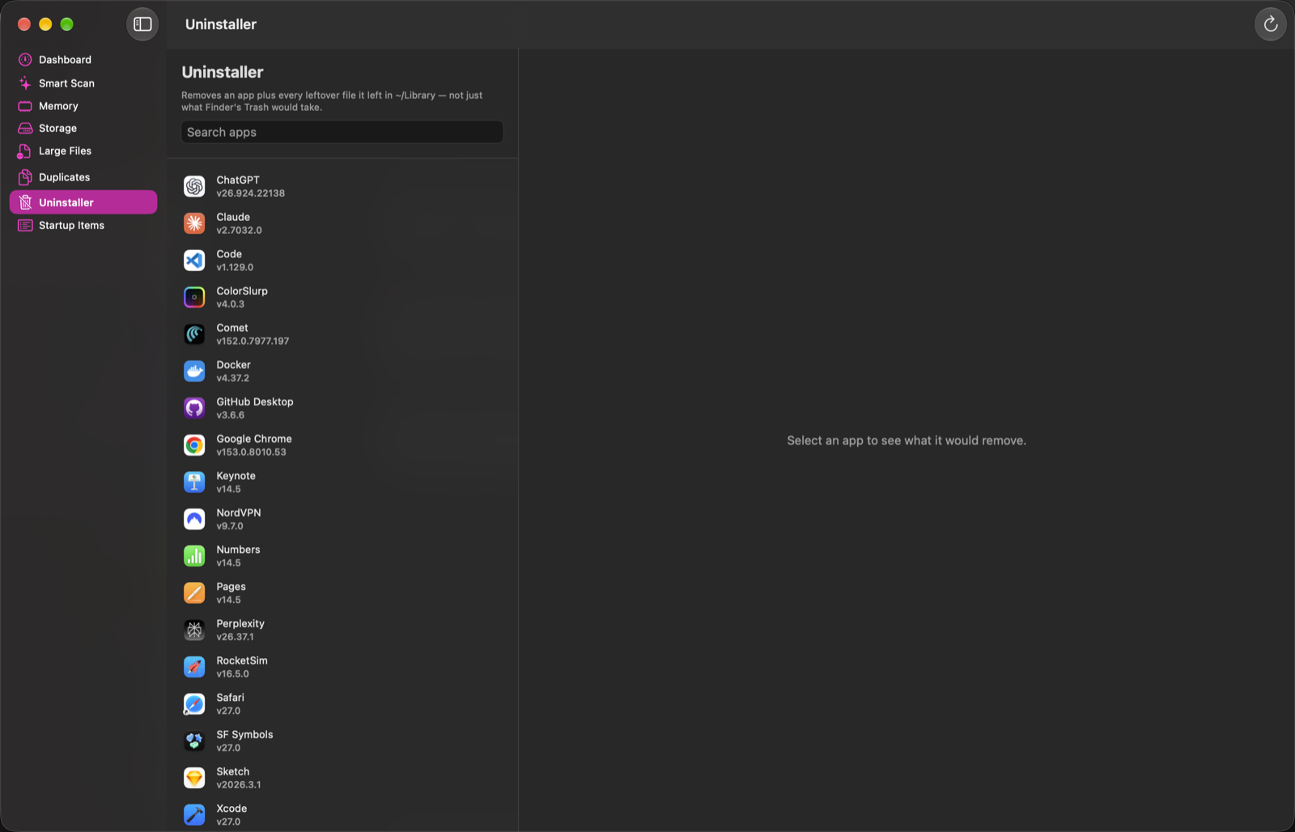Choose the NordVPN v9.7.0 version text

pyautogui.click(x=230, y=527)
